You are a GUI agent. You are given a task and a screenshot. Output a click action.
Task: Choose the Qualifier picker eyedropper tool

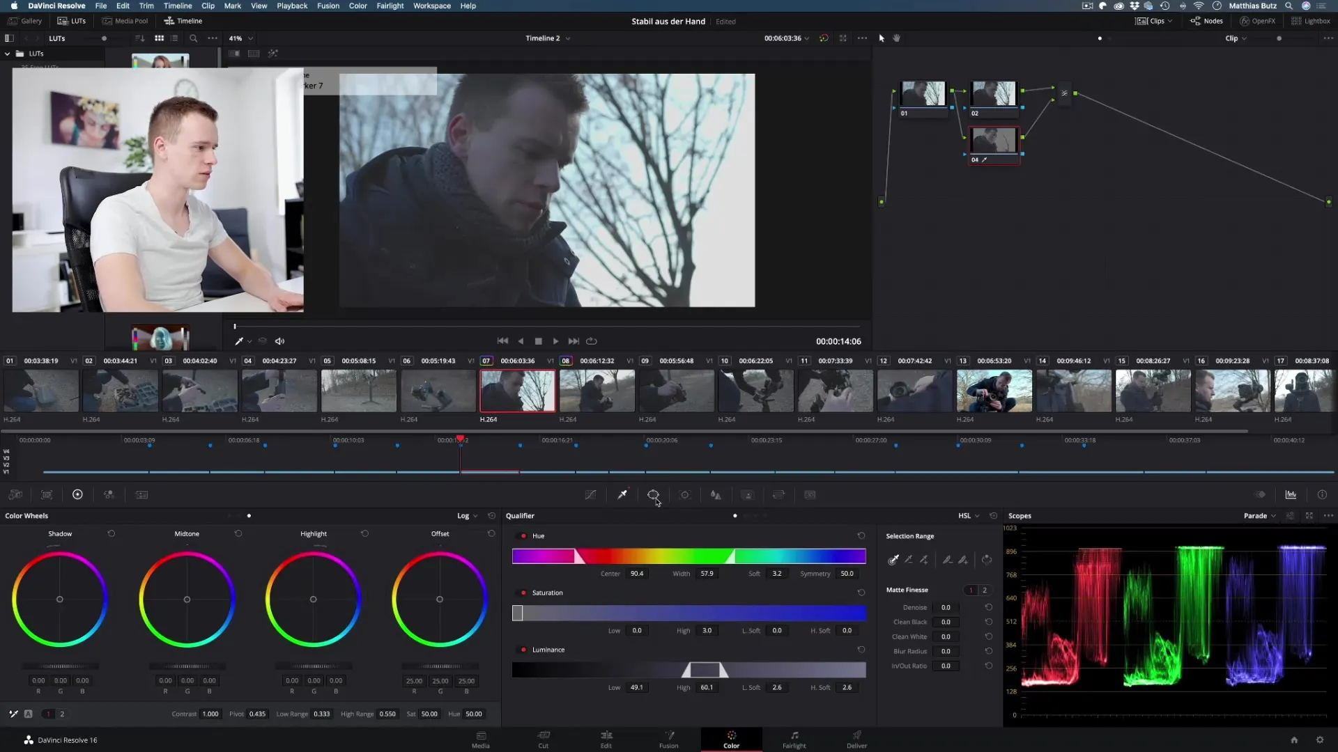point(893,560)
